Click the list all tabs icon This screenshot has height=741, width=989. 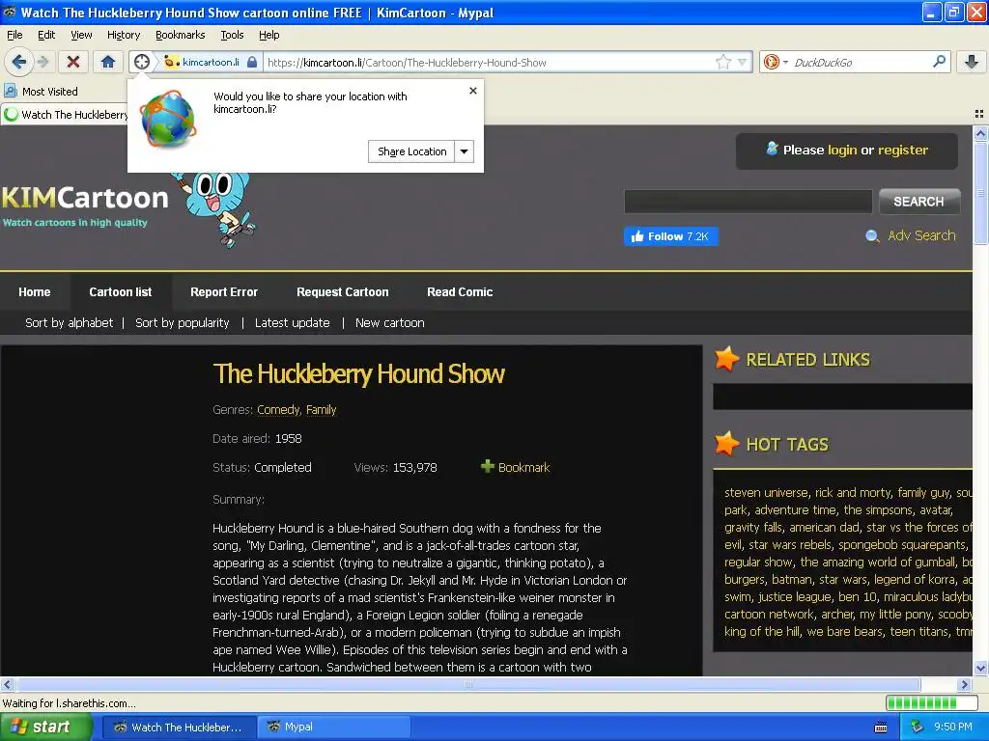tap(979, 114)
